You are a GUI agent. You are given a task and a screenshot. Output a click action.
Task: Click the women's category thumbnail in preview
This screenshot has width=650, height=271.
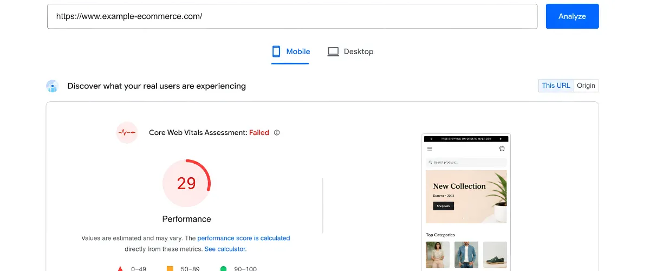438,255
